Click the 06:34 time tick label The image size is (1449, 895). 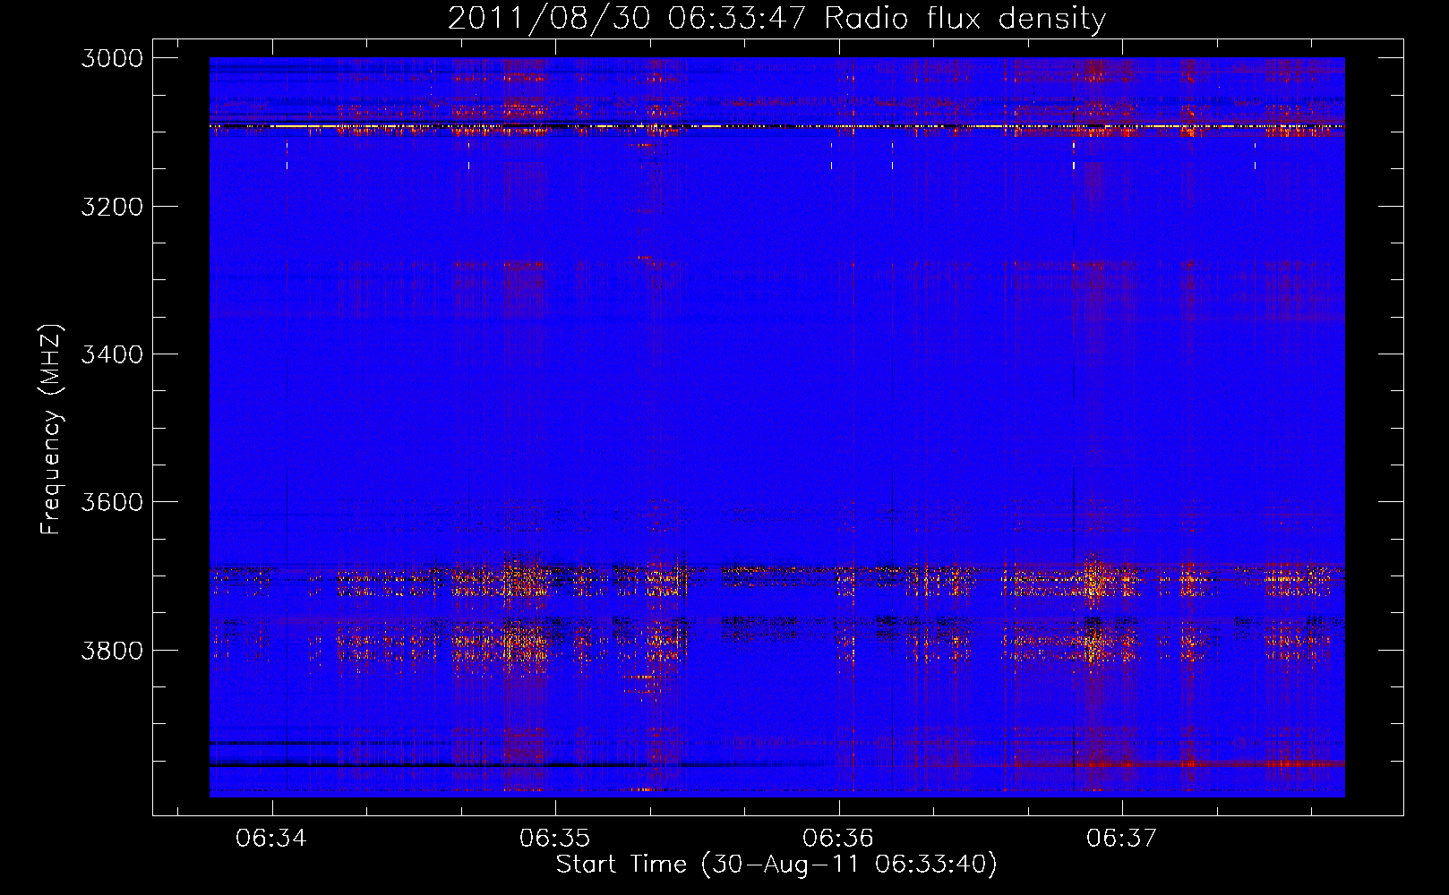[x=271, y=839]
